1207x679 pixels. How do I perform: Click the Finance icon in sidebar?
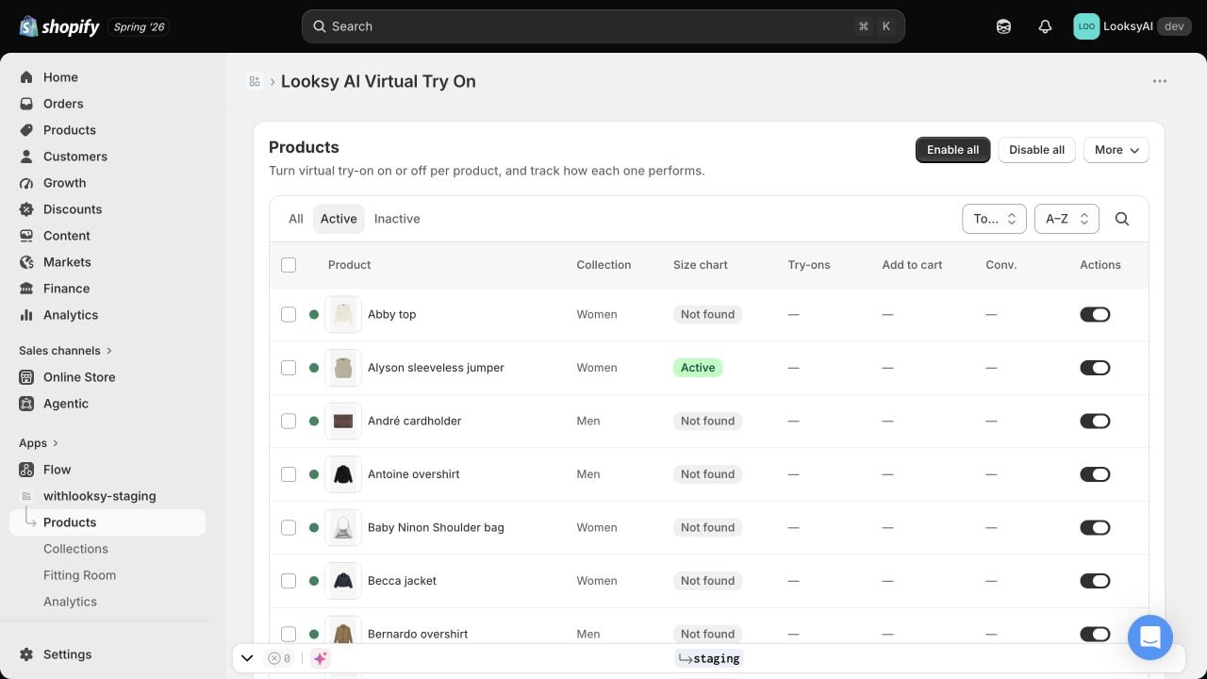click(x=26, y=289)
